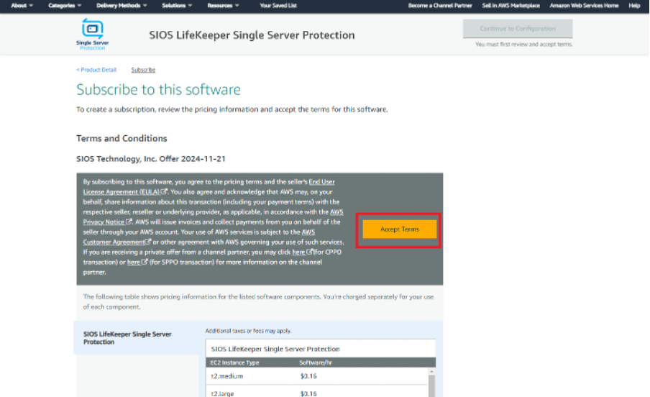Click the 'here' link for SPPO transaction
This screenshot has width=650, height=397.
pyautogui.click(x=133, y=263)
